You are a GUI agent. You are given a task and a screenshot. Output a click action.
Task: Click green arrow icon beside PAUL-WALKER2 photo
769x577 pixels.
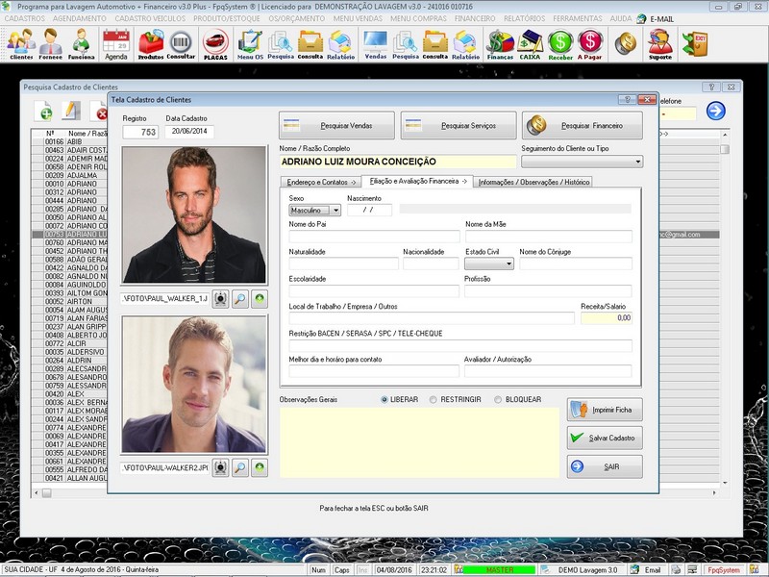(260, 467)
